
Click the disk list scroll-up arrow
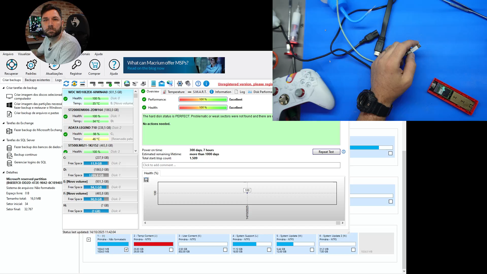coord(136,91)
